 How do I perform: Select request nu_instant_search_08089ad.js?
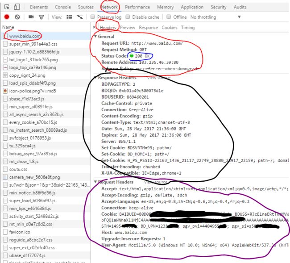[x=46, y=130]
